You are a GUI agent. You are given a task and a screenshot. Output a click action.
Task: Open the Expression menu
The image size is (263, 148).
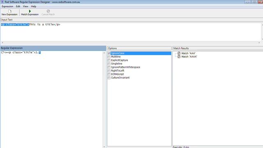click(x=7, y=7)
